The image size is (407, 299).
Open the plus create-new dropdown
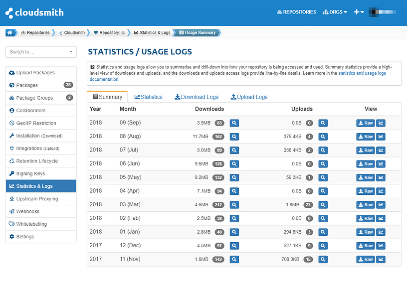(359, 12)
